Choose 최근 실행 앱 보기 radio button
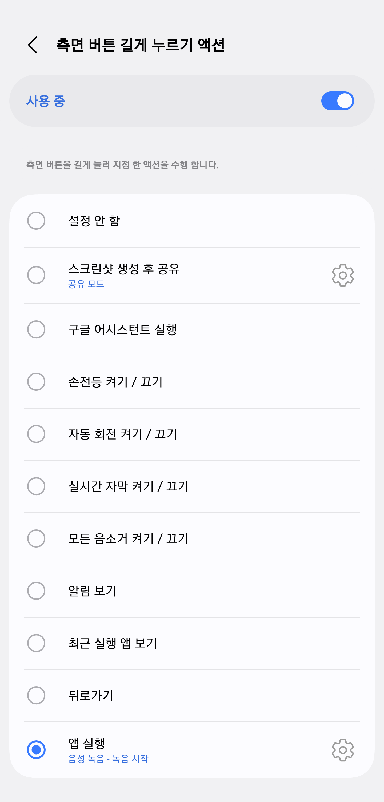 click(x=37, y=643)
